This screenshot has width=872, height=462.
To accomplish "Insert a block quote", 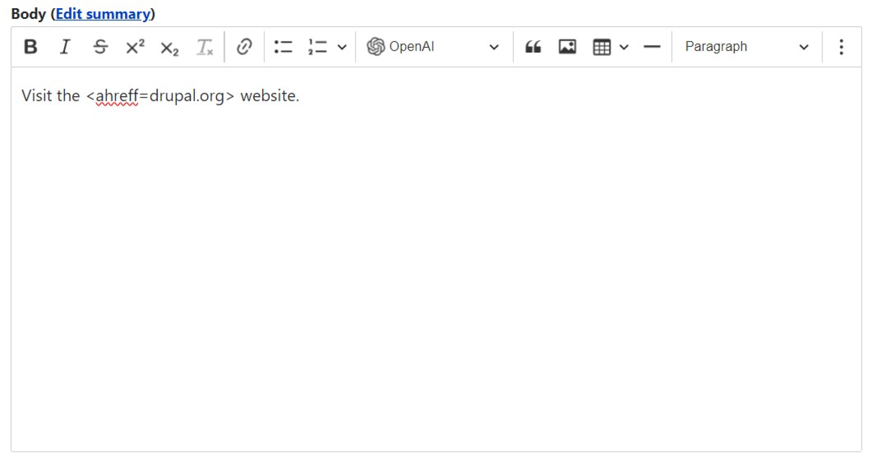I will tap(533, 47).
